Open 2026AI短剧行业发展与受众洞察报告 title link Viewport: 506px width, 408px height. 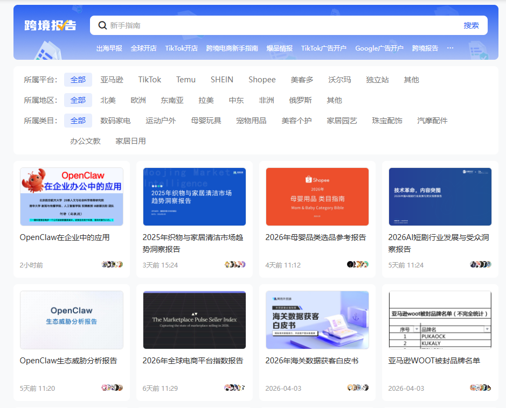(438, 243)
